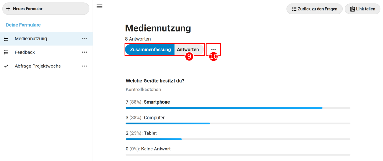This screenshot has height=161, width=383.
Task: Click the Zurück zu den Fragen button
Action: point(314,9)
